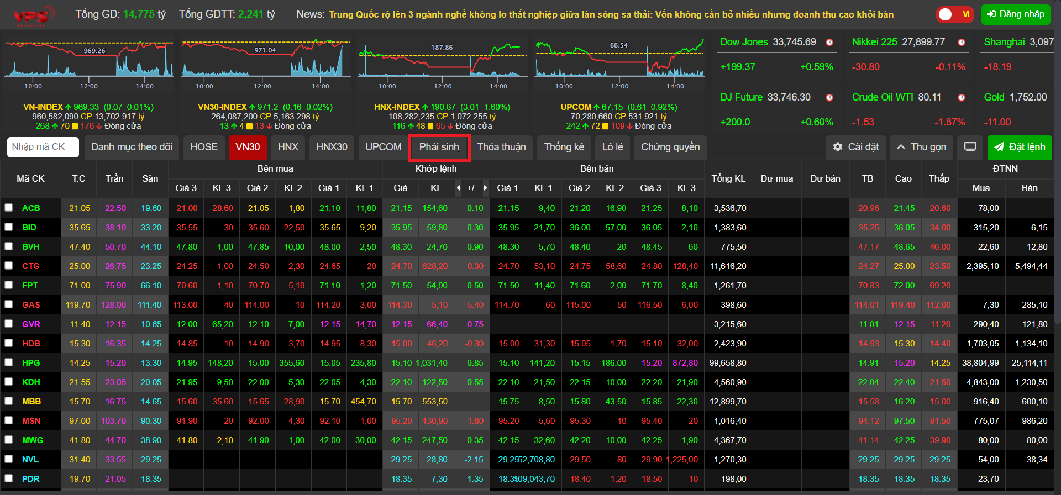Switch to the HNX tab

pos(288,147)
